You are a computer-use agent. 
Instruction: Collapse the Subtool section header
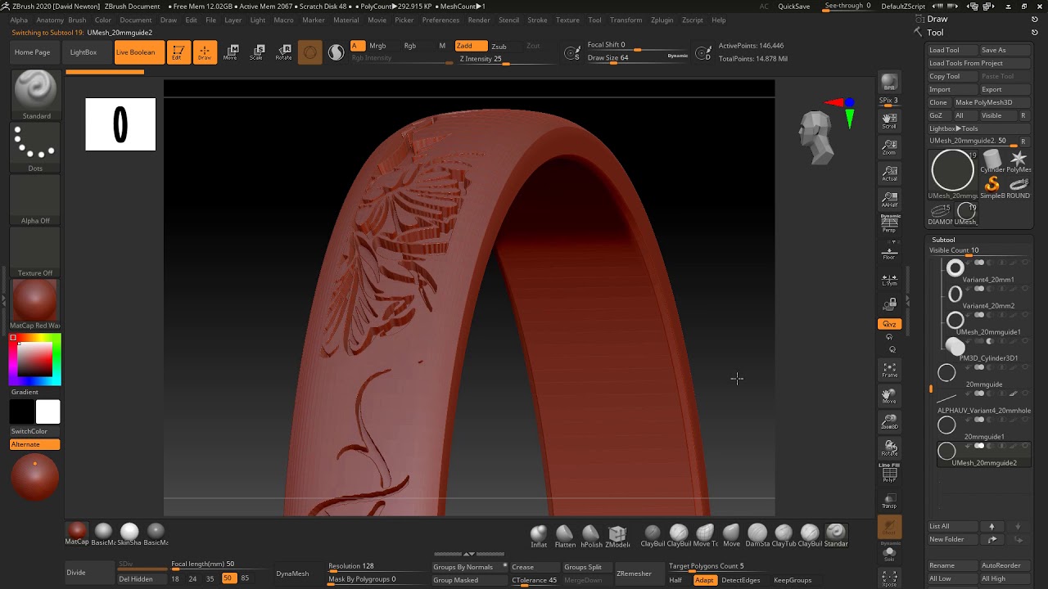(943, 240)
